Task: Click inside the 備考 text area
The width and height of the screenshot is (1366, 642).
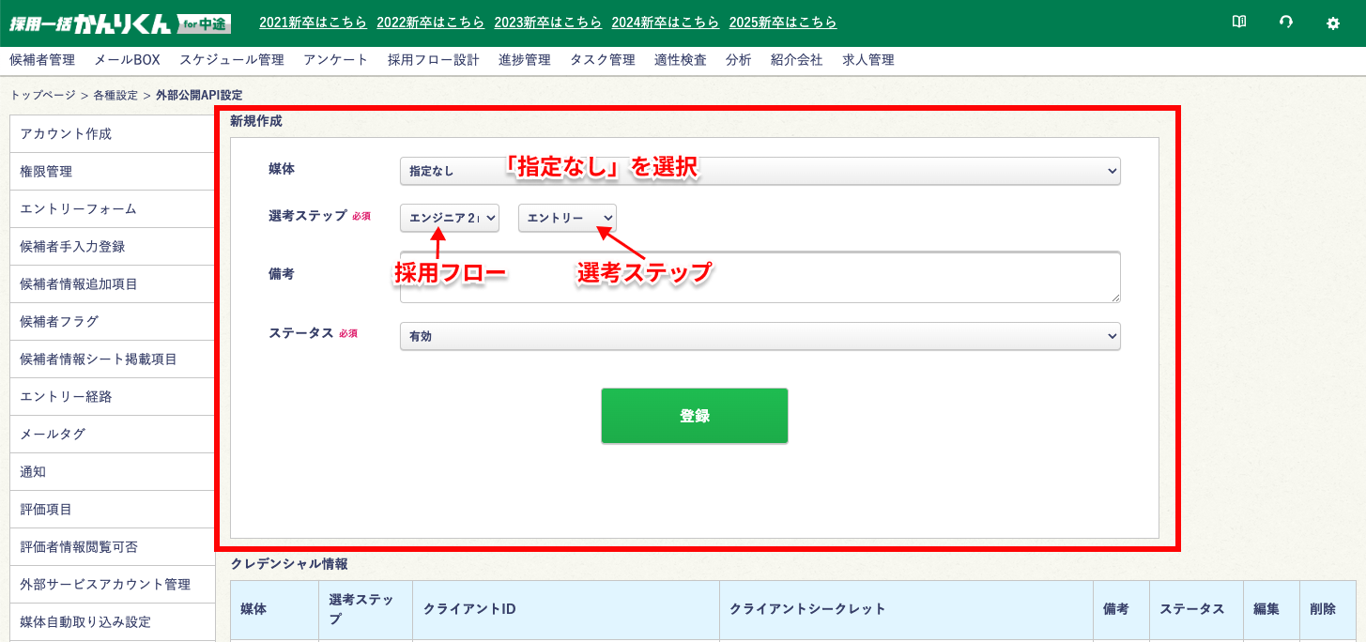Action: (760, 278)
